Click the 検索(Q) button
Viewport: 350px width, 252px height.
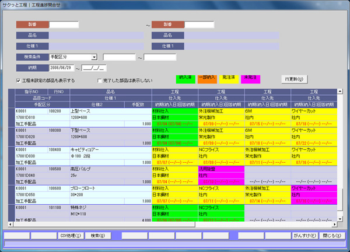pyautogui.click(x=98, y=236)
